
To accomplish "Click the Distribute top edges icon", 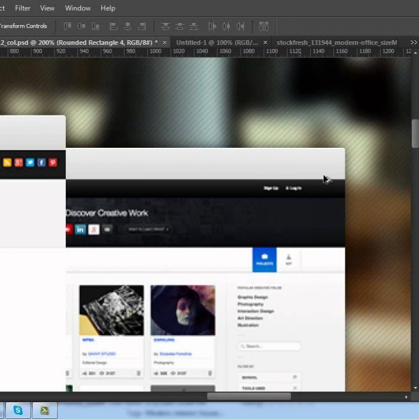I will click(x=166, y=26).
